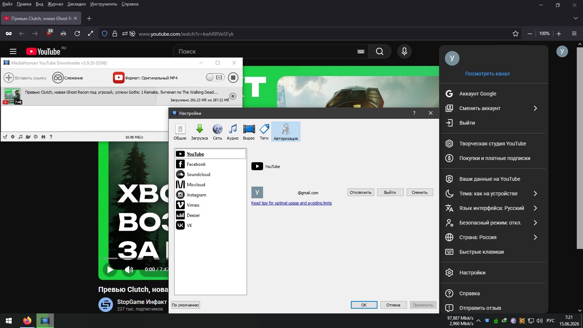The width and height of the screenshot is (583, 328).
Task: Mute the YouTube video volume
Action: [x=129, y=269]
